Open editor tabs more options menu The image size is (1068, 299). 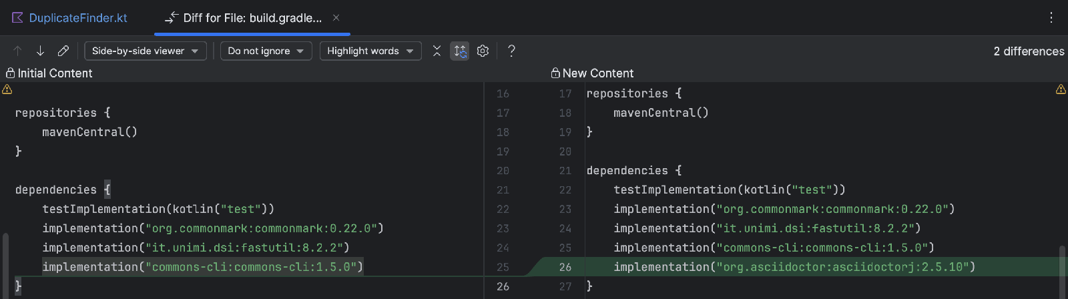click(x=1051, y=18)
